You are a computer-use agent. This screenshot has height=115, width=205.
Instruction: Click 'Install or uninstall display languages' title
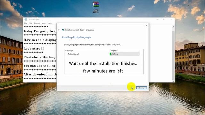pos(79,30)
